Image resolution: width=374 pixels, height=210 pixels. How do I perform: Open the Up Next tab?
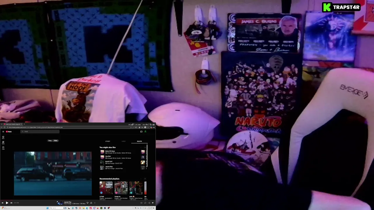click(x=108, y=141)
